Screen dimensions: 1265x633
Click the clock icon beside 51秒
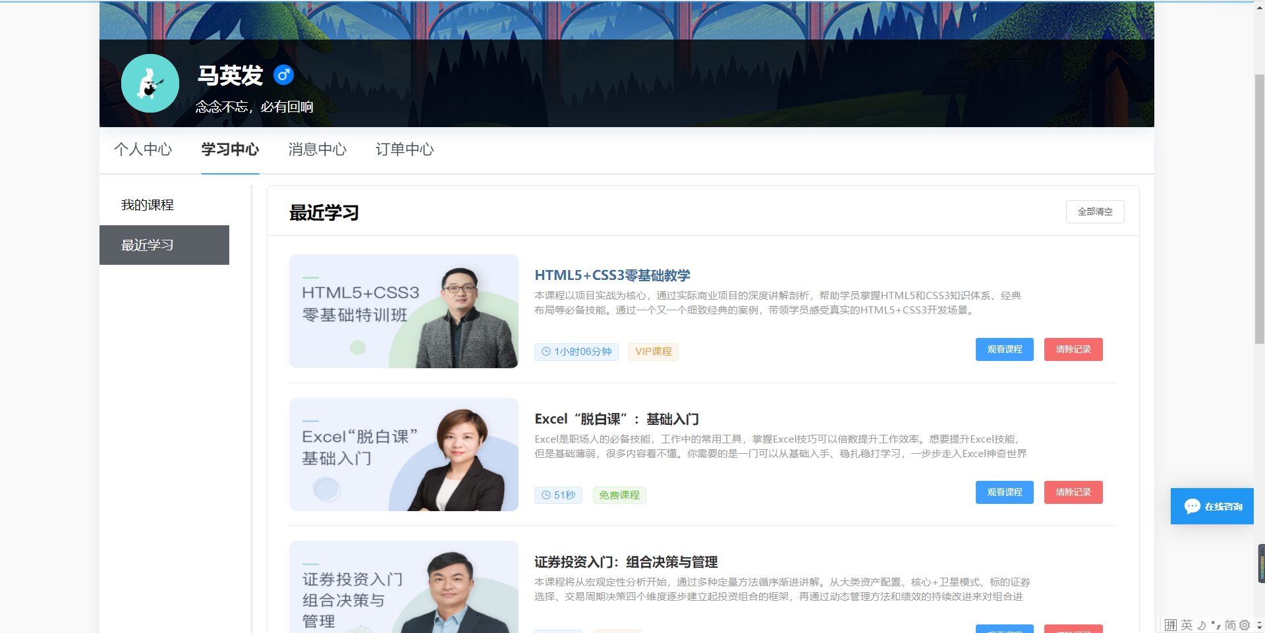pyautogui.click(x=546, y=495)
